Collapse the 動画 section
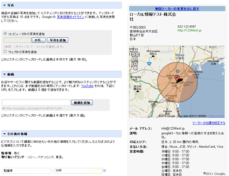 (5, 74)
